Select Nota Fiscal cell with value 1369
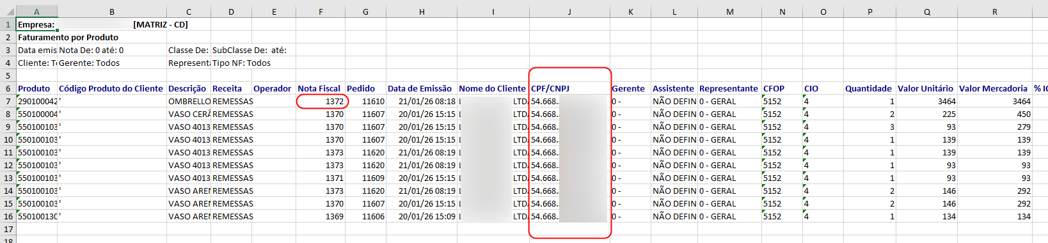This screenshot has width=1048, height=243. coord(321,216)
